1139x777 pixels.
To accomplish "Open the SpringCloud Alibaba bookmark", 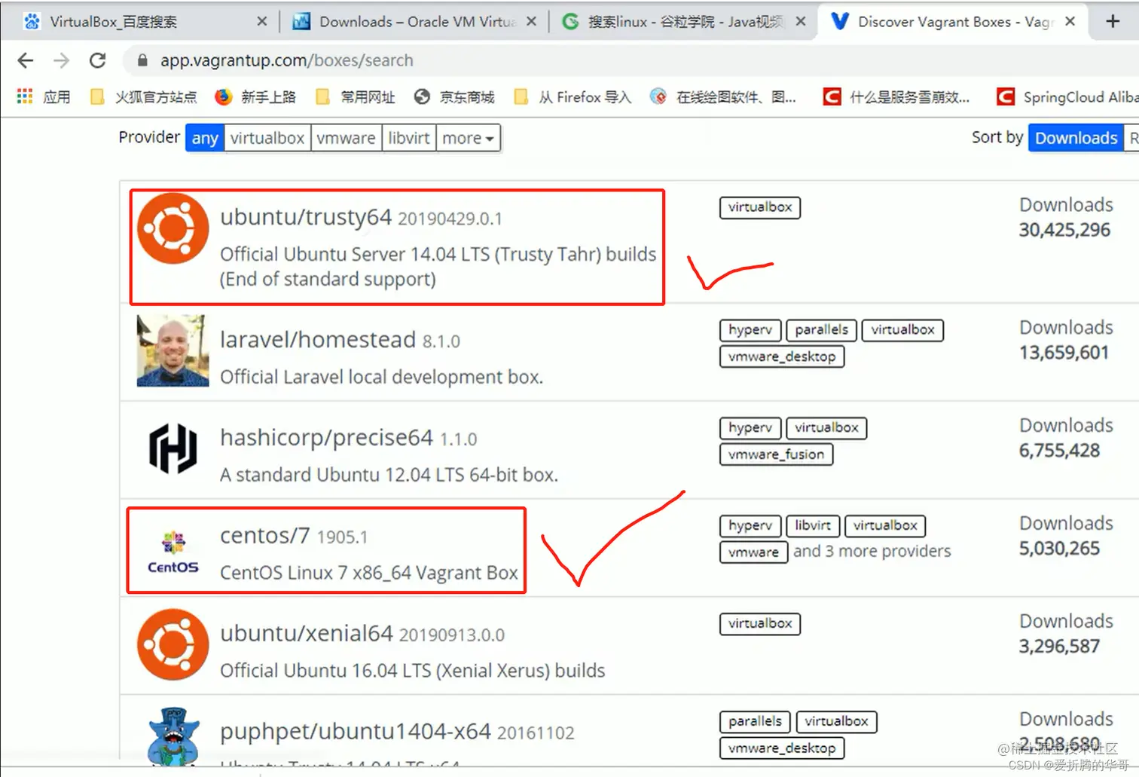I will pyautogui.click(x=1067, y=96).
